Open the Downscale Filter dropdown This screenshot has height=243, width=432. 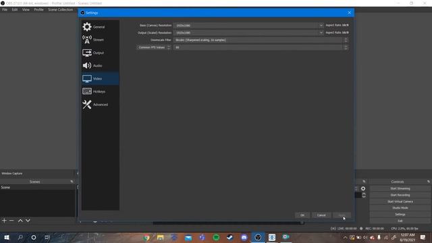261,40
